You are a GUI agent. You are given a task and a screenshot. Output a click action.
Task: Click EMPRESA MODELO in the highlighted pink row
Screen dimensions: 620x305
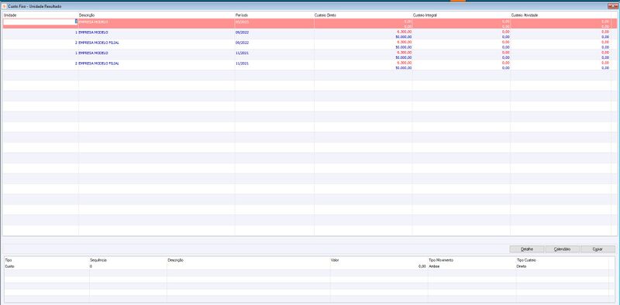point(93,22)
